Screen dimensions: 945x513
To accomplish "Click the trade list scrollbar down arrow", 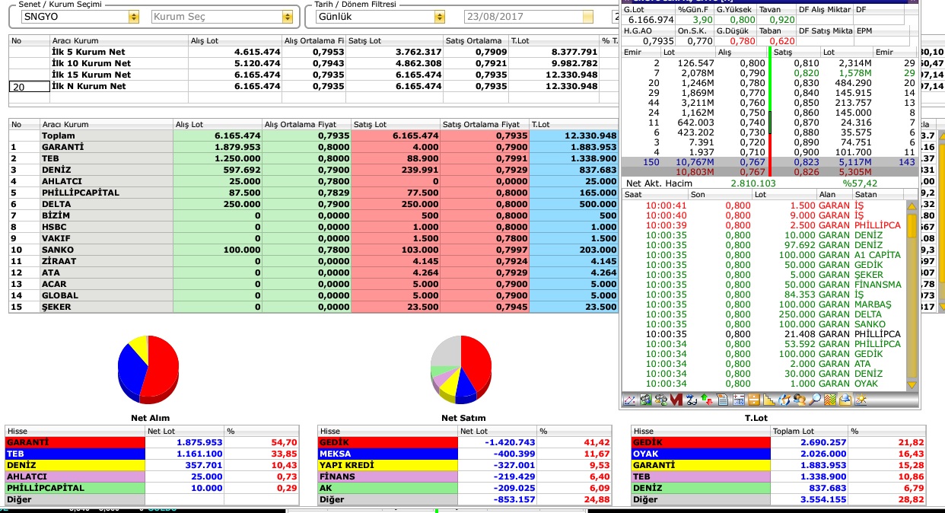I will point(912,385).
